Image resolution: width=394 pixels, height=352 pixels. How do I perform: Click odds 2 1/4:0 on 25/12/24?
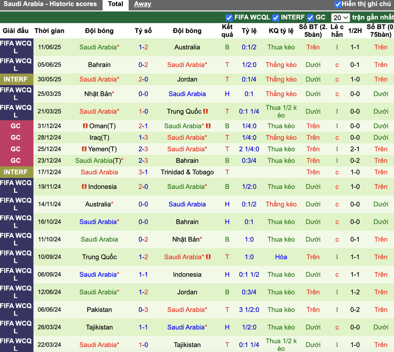[249, 149]
